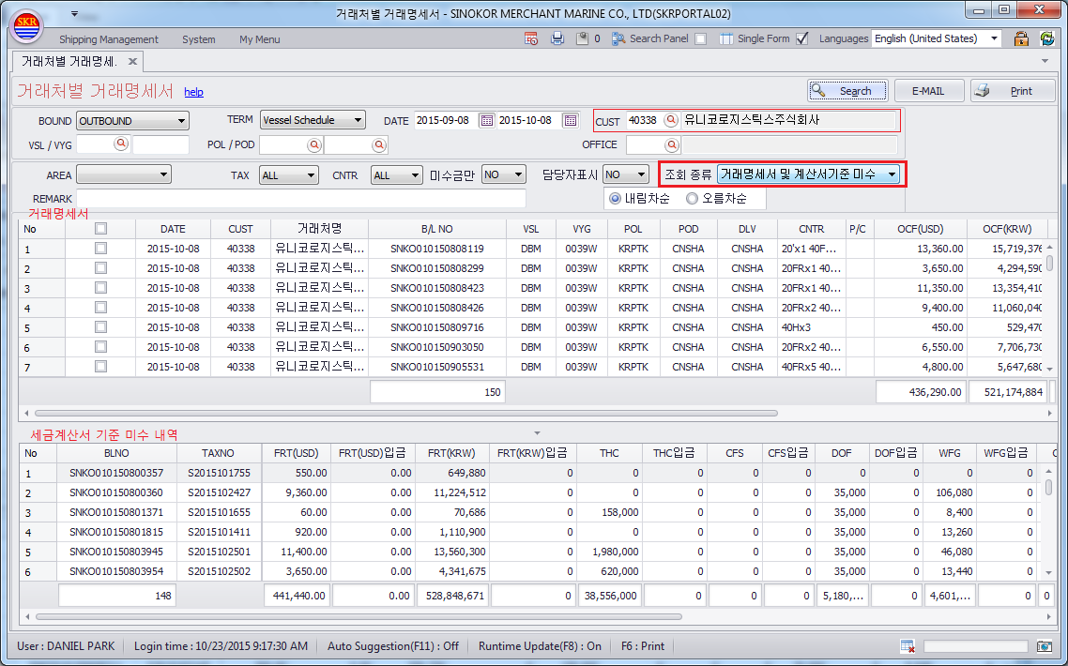Click the CUST code field 40338
This screenshot has width=1068, height=666.
(644, 120)
